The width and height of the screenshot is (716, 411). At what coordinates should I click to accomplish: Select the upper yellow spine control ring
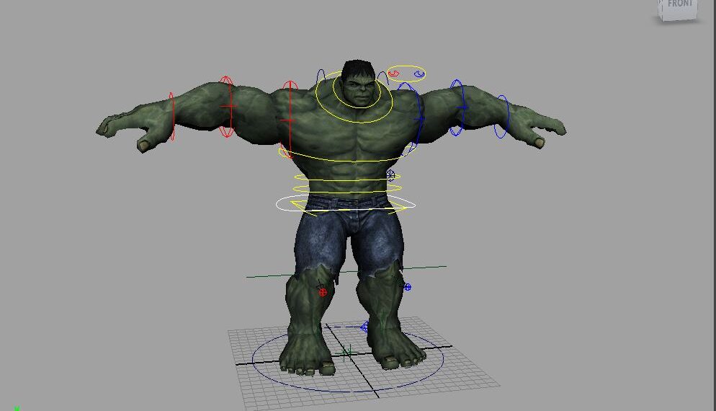click(347, 177)
